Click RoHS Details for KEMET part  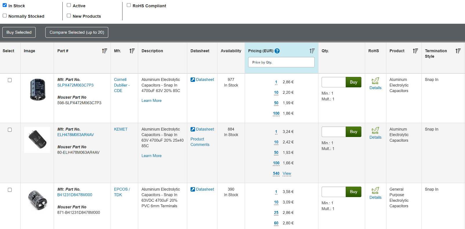click(x=375, y=137)
